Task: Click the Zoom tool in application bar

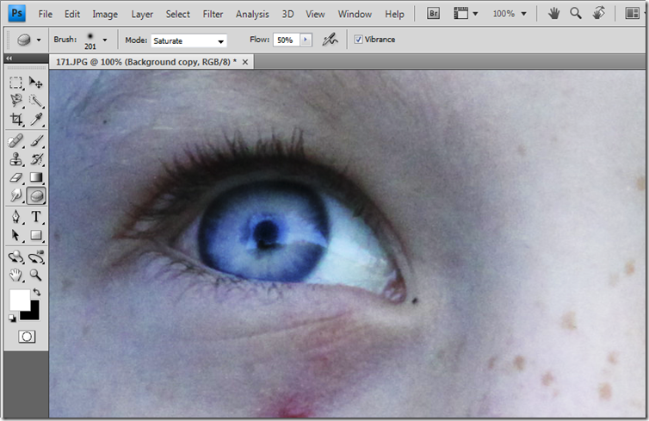Action: coord(575,14)
